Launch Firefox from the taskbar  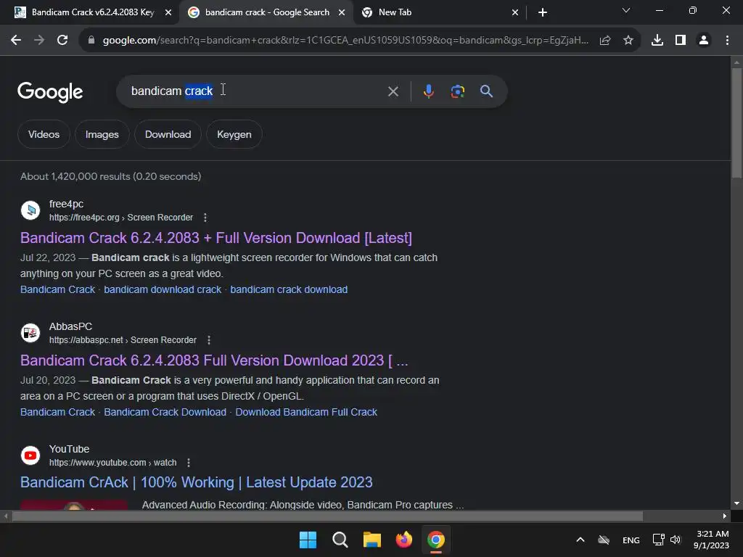(403, 540)
